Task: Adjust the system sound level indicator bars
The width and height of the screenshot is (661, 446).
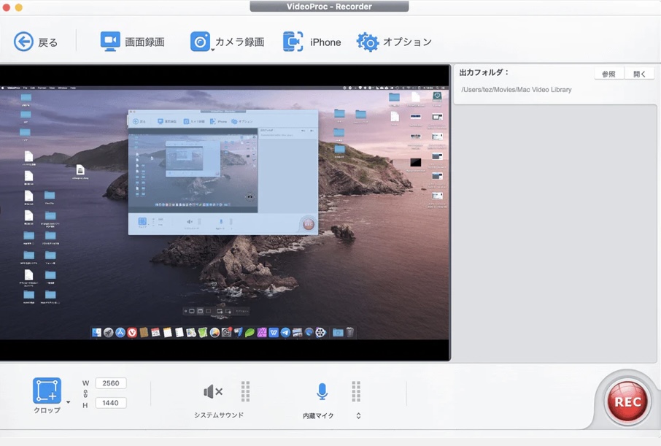Action: 245,392
